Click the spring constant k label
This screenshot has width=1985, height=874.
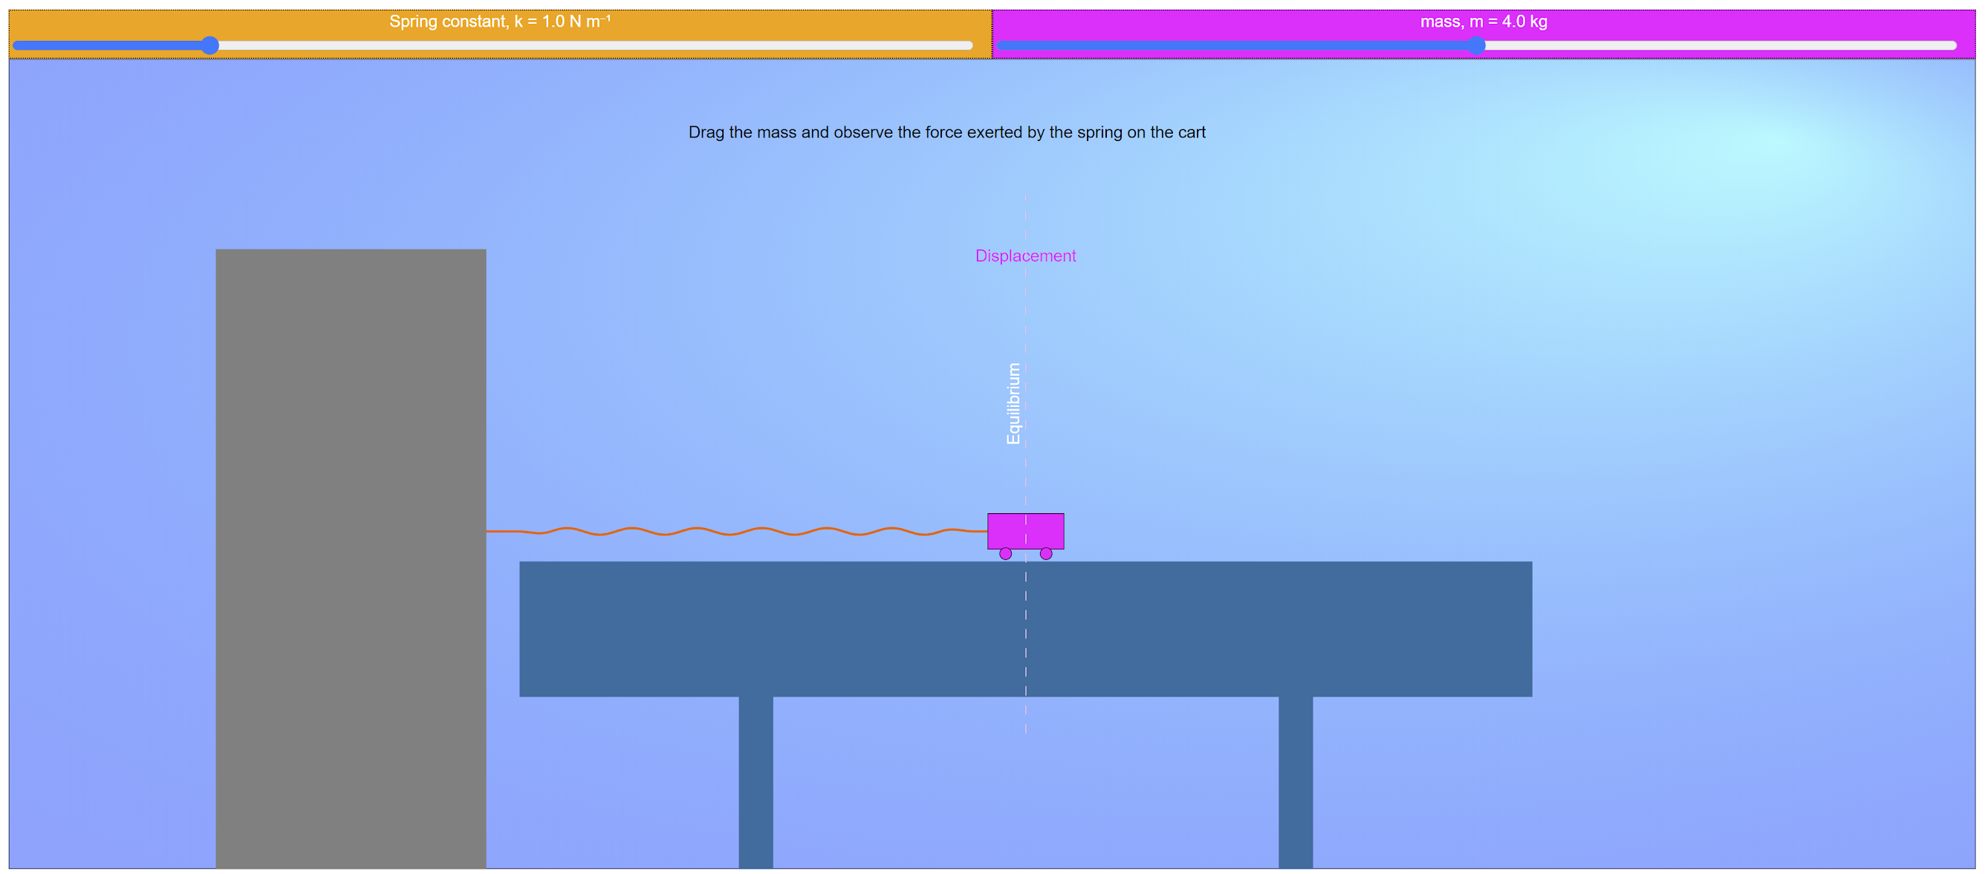pos(499,22)
